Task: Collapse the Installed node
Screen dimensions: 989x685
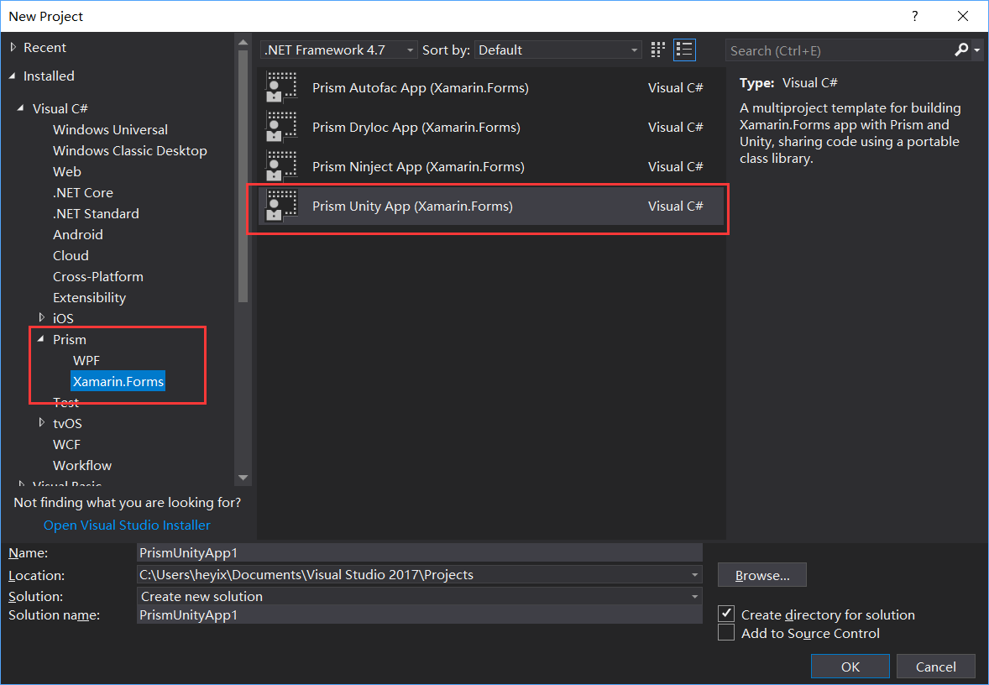Action: (13, 76)
